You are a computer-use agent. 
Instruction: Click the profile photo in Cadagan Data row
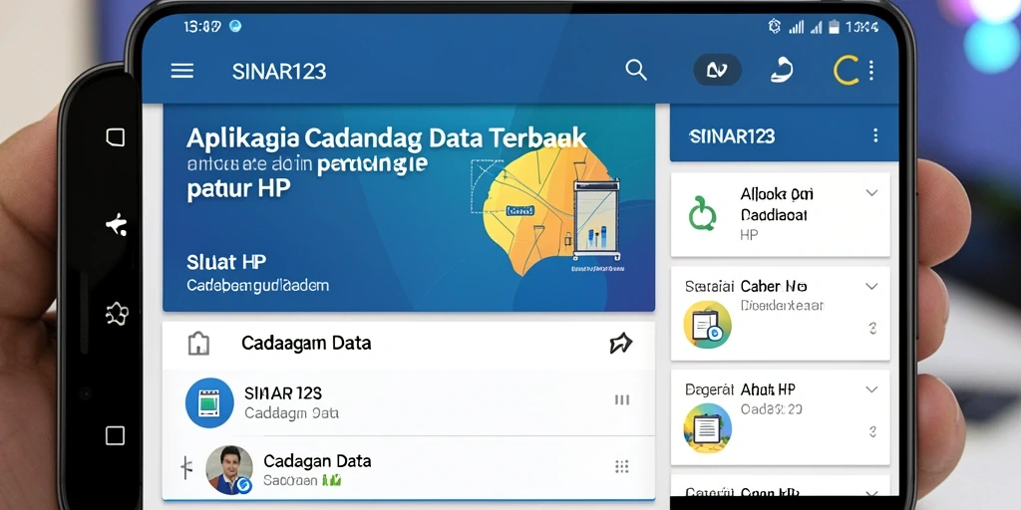[x=229, y=470]
